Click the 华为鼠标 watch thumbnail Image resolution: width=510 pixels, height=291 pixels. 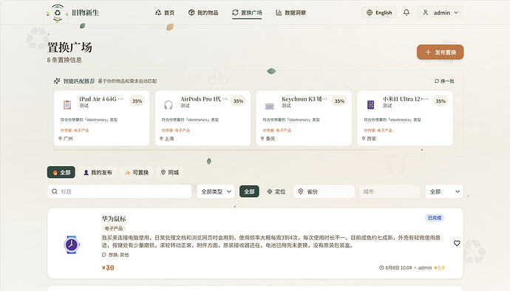click(72, 244)
